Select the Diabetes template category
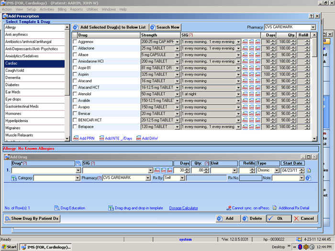This screenshot has height=251, width=335. 34,85
